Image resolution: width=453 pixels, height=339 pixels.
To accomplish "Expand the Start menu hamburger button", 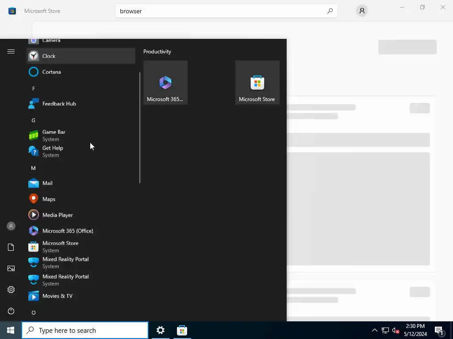I will 11,51.
